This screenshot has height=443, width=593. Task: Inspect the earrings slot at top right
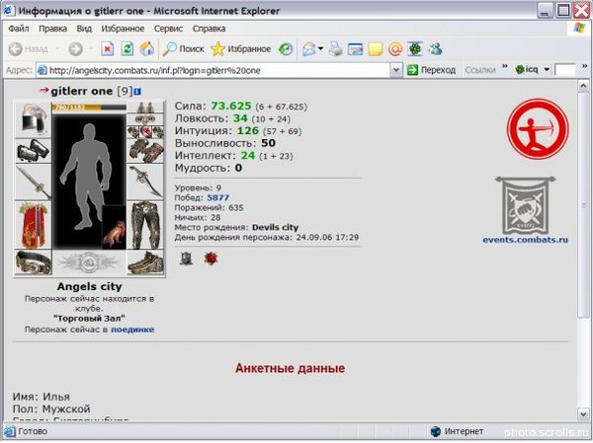[x=145, y=108]
